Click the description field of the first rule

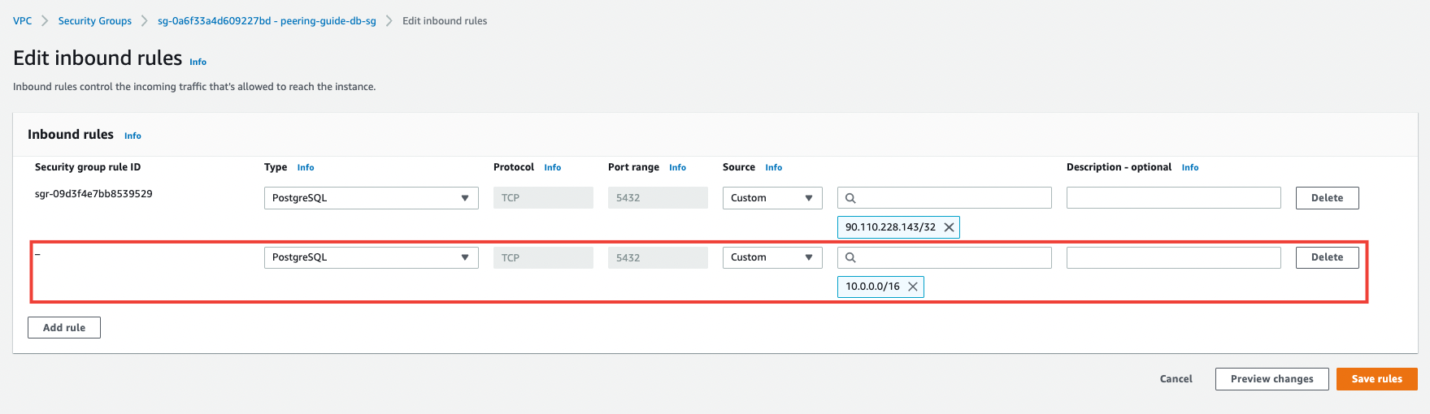click(1174, 198)
